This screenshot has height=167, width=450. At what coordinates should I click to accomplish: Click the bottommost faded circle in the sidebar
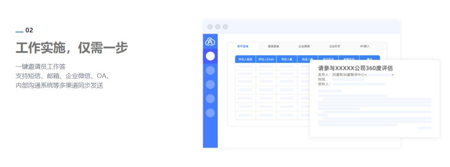tap(210, 113)
